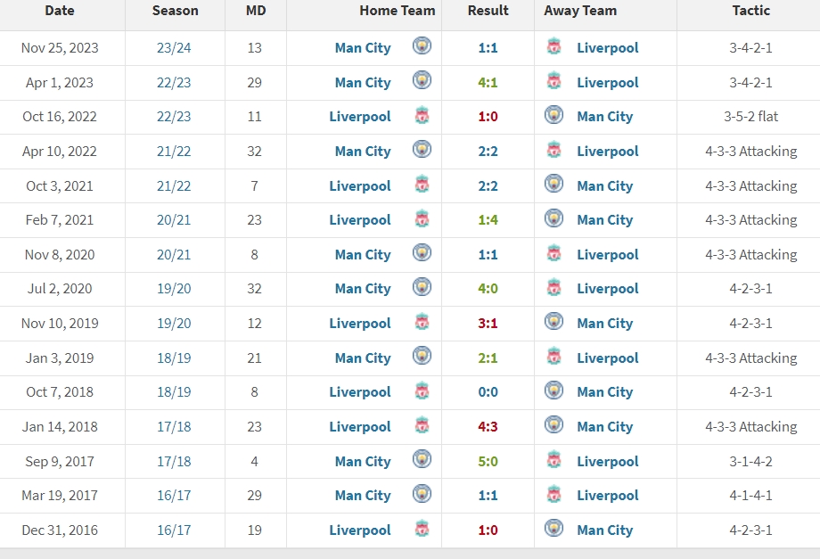Click Liverpool crest in Nov 10, 2019 row
The height and width of the screenshot is (559, 820).
422,323
